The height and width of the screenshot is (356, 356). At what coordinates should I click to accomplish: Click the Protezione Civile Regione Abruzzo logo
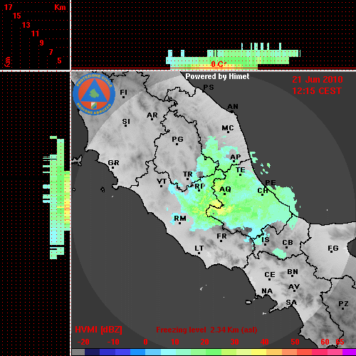point(94,95)
